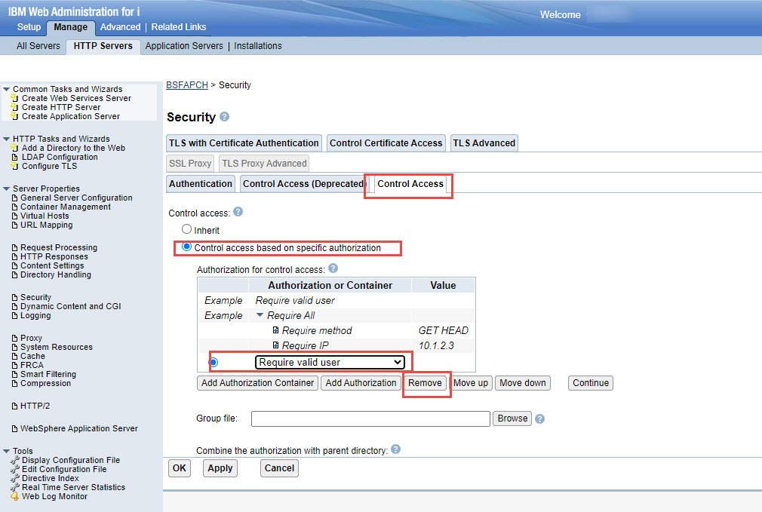
Task: Open help icon next to Security heading
Action: coord(224,117)
